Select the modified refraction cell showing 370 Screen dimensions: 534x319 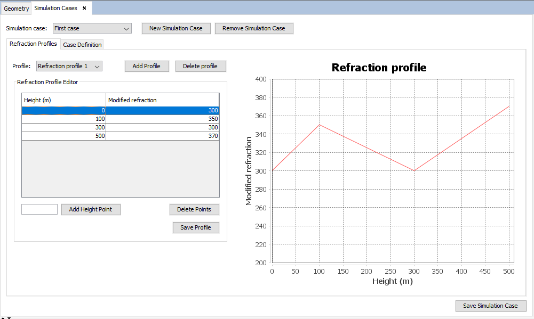click(162, 136)
